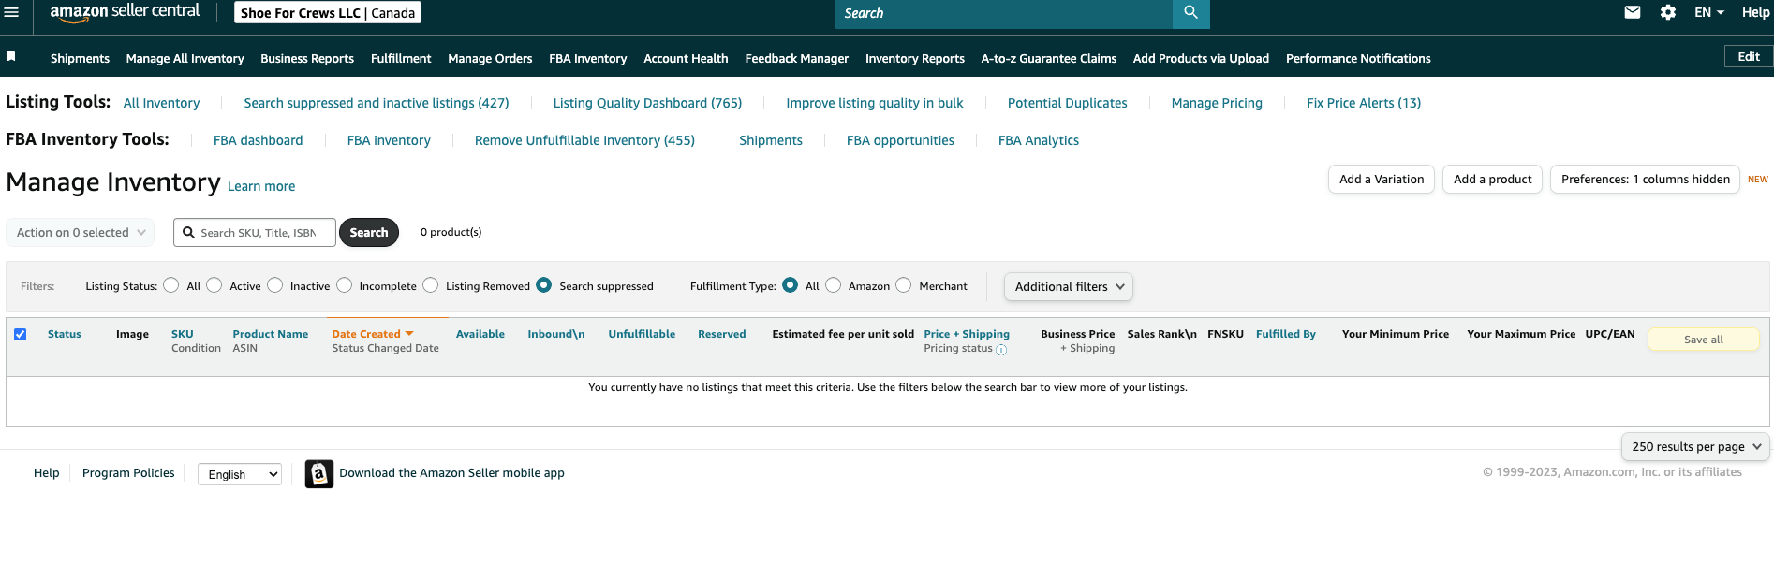
Task: Click the Add a product button
Action: click(1492, 180)
